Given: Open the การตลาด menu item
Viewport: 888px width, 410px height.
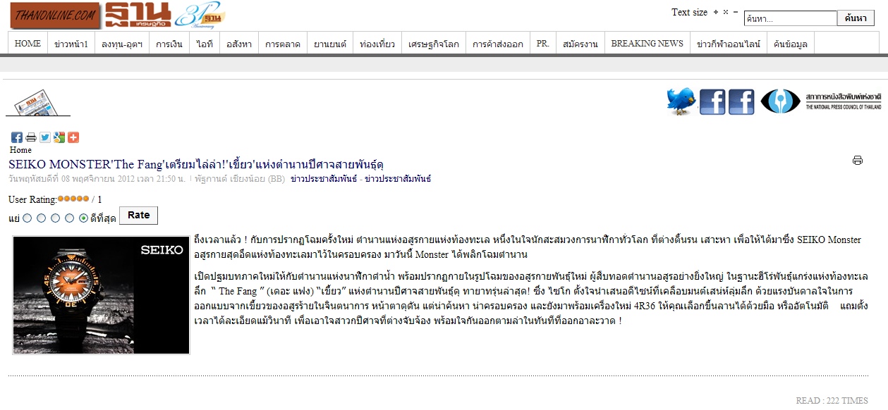Looking at the screenshot, I should point(283,43).
